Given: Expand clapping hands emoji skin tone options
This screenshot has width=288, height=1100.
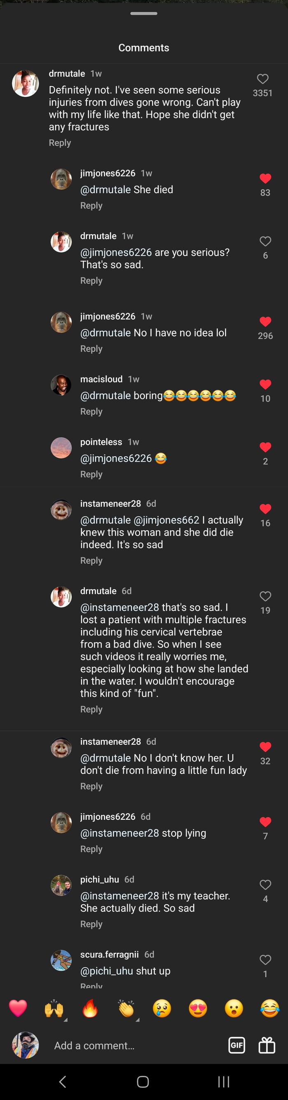Looking at the screenshot, I should click(137, 1019).
